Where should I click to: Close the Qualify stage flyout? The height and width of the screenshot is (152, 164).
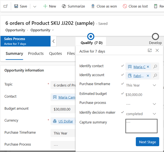click(x=157, y=50)
